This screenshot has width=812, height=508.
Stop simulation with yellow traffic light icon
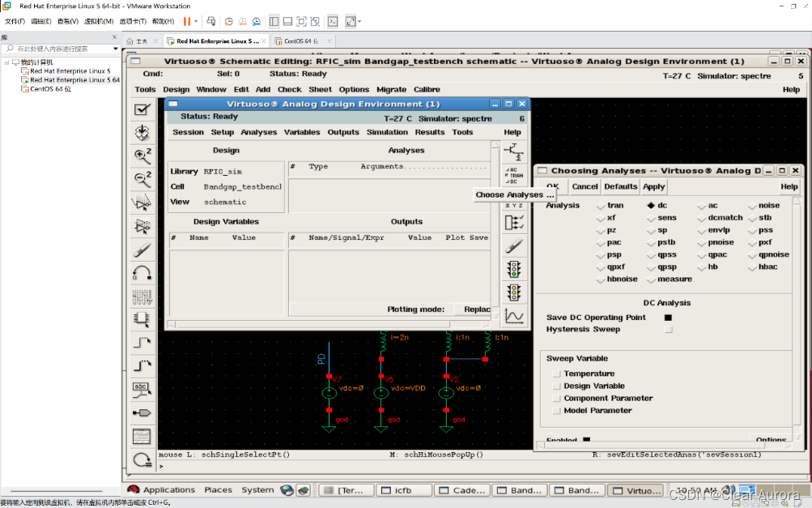tap(514, 292)
